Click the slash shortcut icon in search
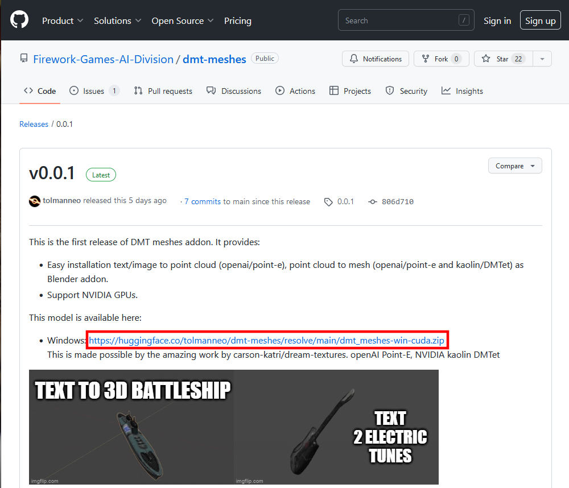The width and height of the screenshot is (569, 488). tap(464, 20)
